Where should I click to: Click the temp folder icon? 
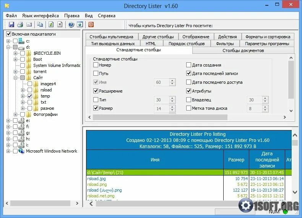(36, 96)
